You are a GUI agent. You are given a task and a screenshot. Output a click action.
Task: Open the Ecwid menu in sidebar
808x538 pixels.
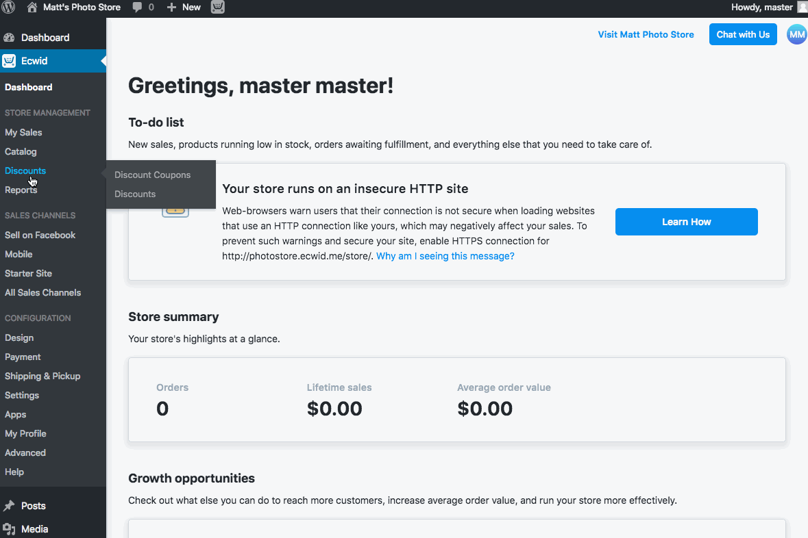tap(53, 61)
